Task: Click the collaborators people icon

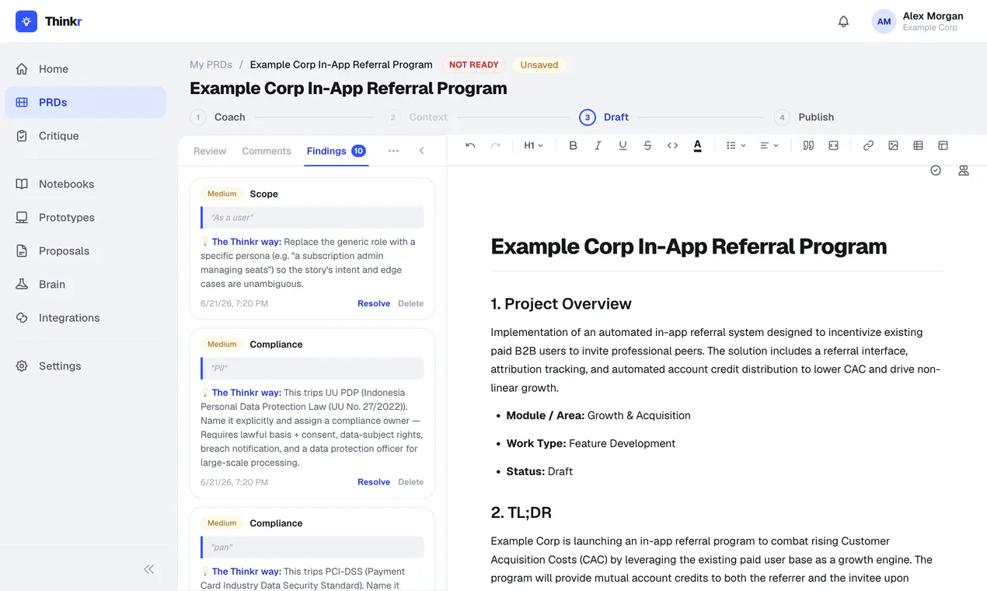Action: 964,170
